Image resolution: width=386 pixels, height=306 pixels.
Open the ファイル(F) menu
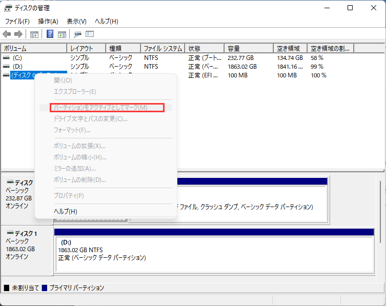tap(17, 21)
